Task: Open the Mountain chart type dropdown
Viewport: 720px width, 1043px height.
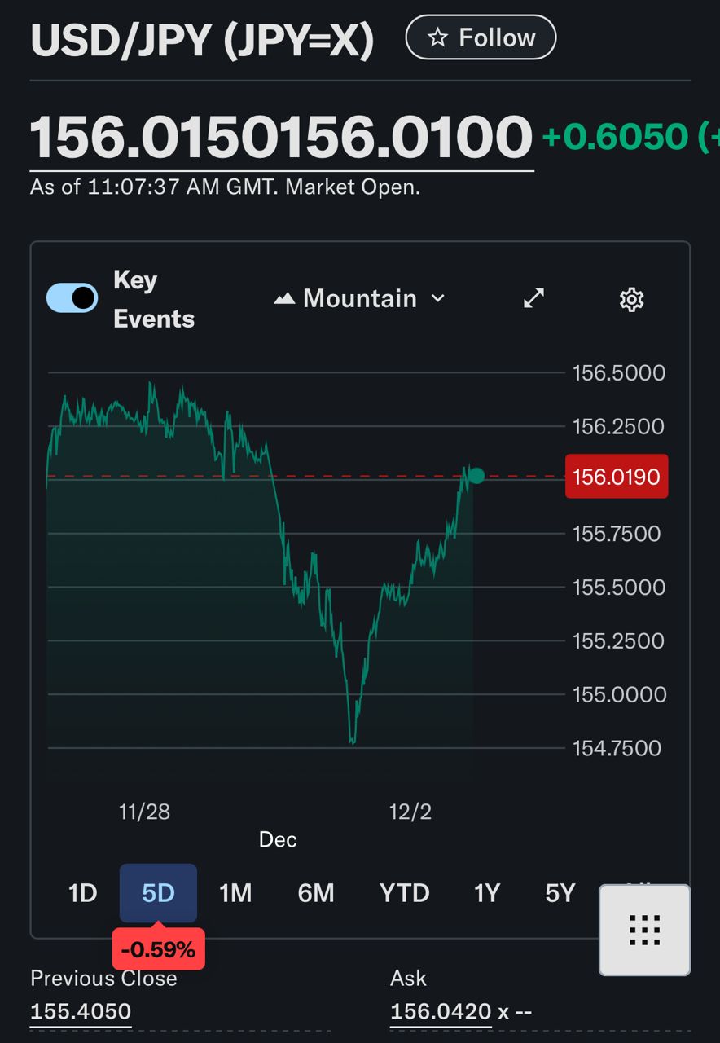Action: [359, 298]
